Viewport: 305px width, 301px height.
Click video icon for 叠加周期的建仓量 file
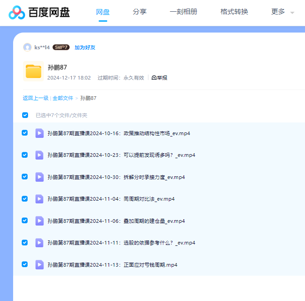click(x=39, y=221)
